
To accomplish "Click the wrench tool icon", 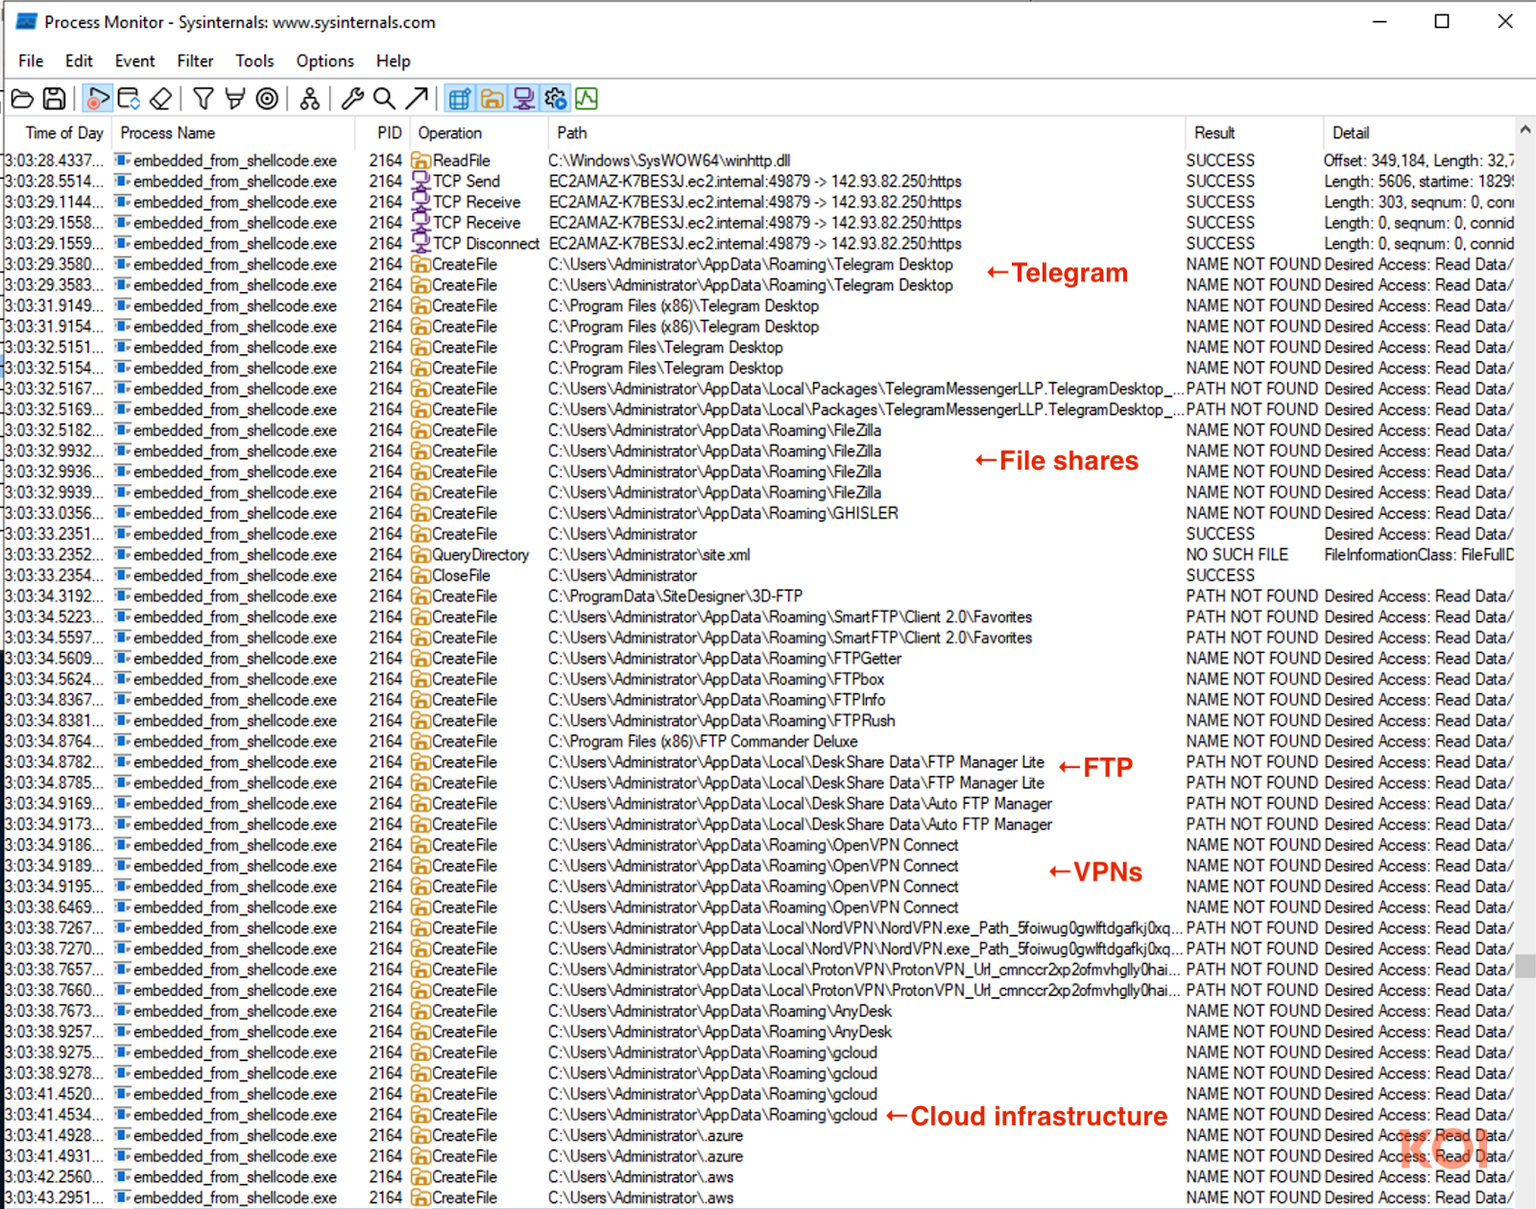I will point(352,98).
